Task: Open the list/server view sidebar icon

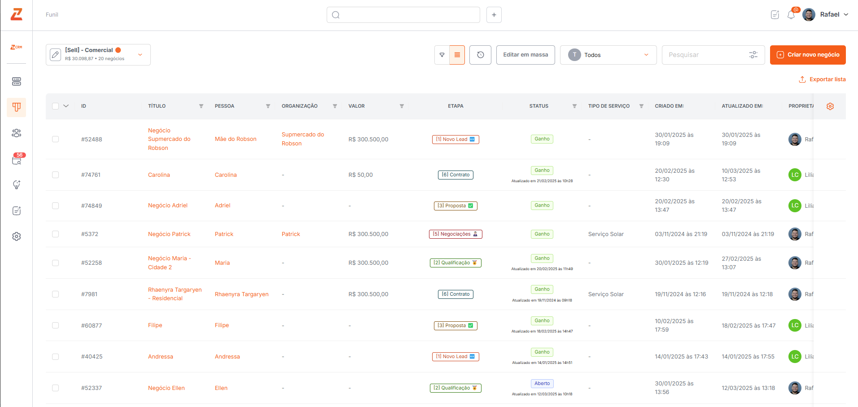Action: 17,81
